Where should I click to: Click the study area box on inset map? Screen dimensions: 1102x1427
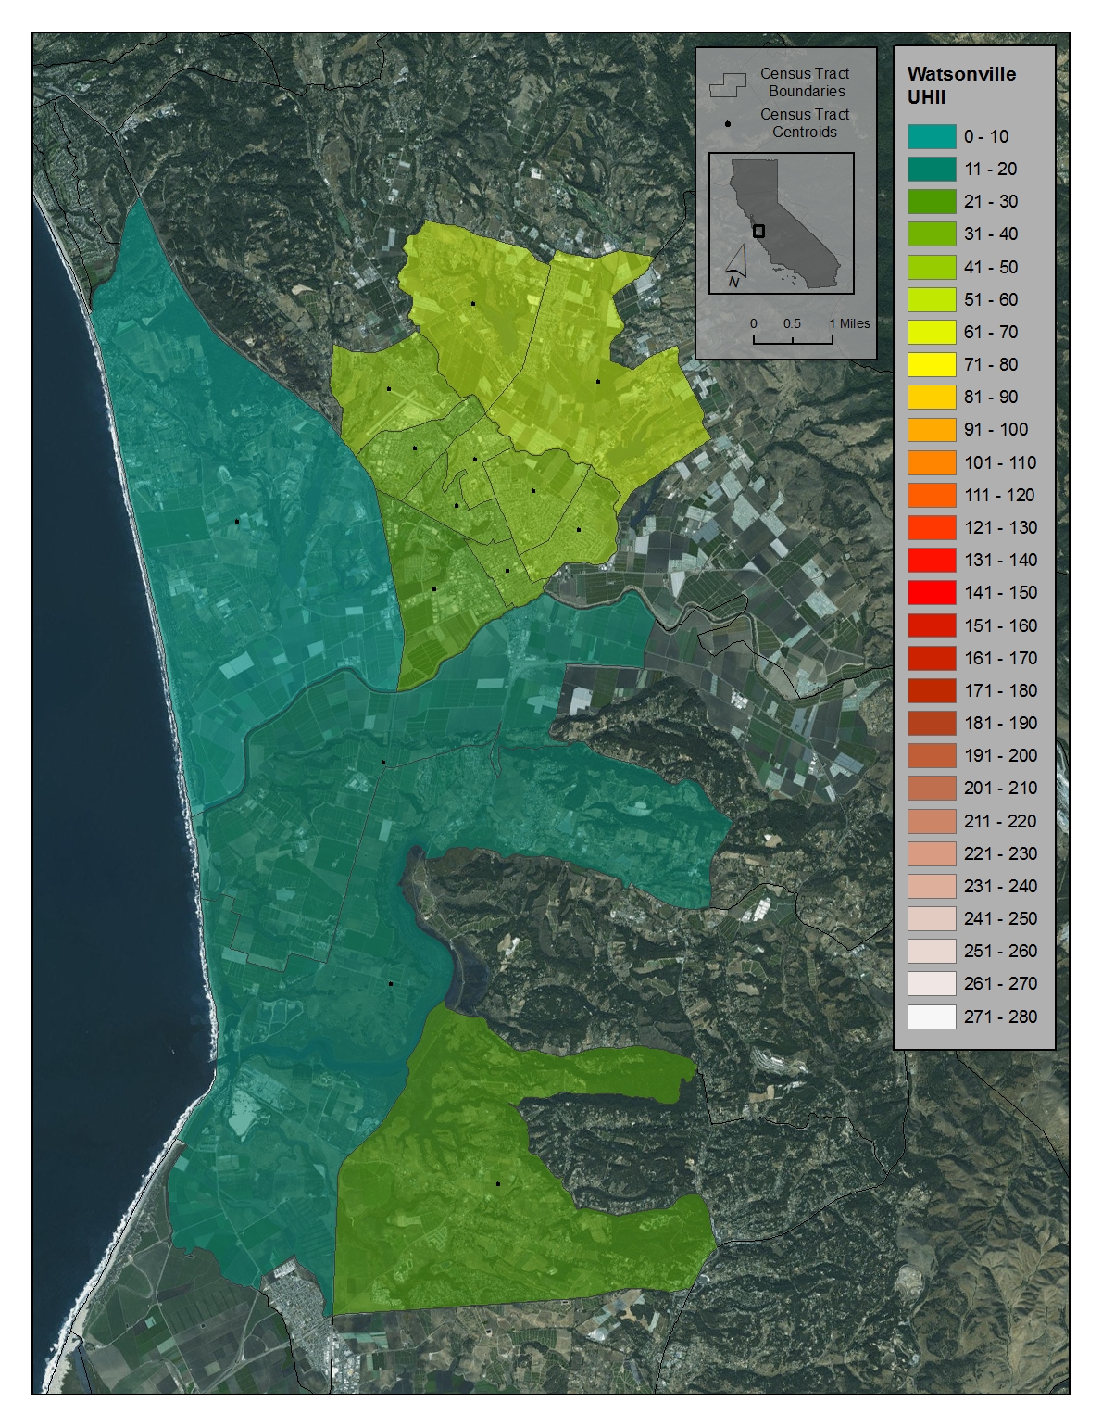pos(759,231)
